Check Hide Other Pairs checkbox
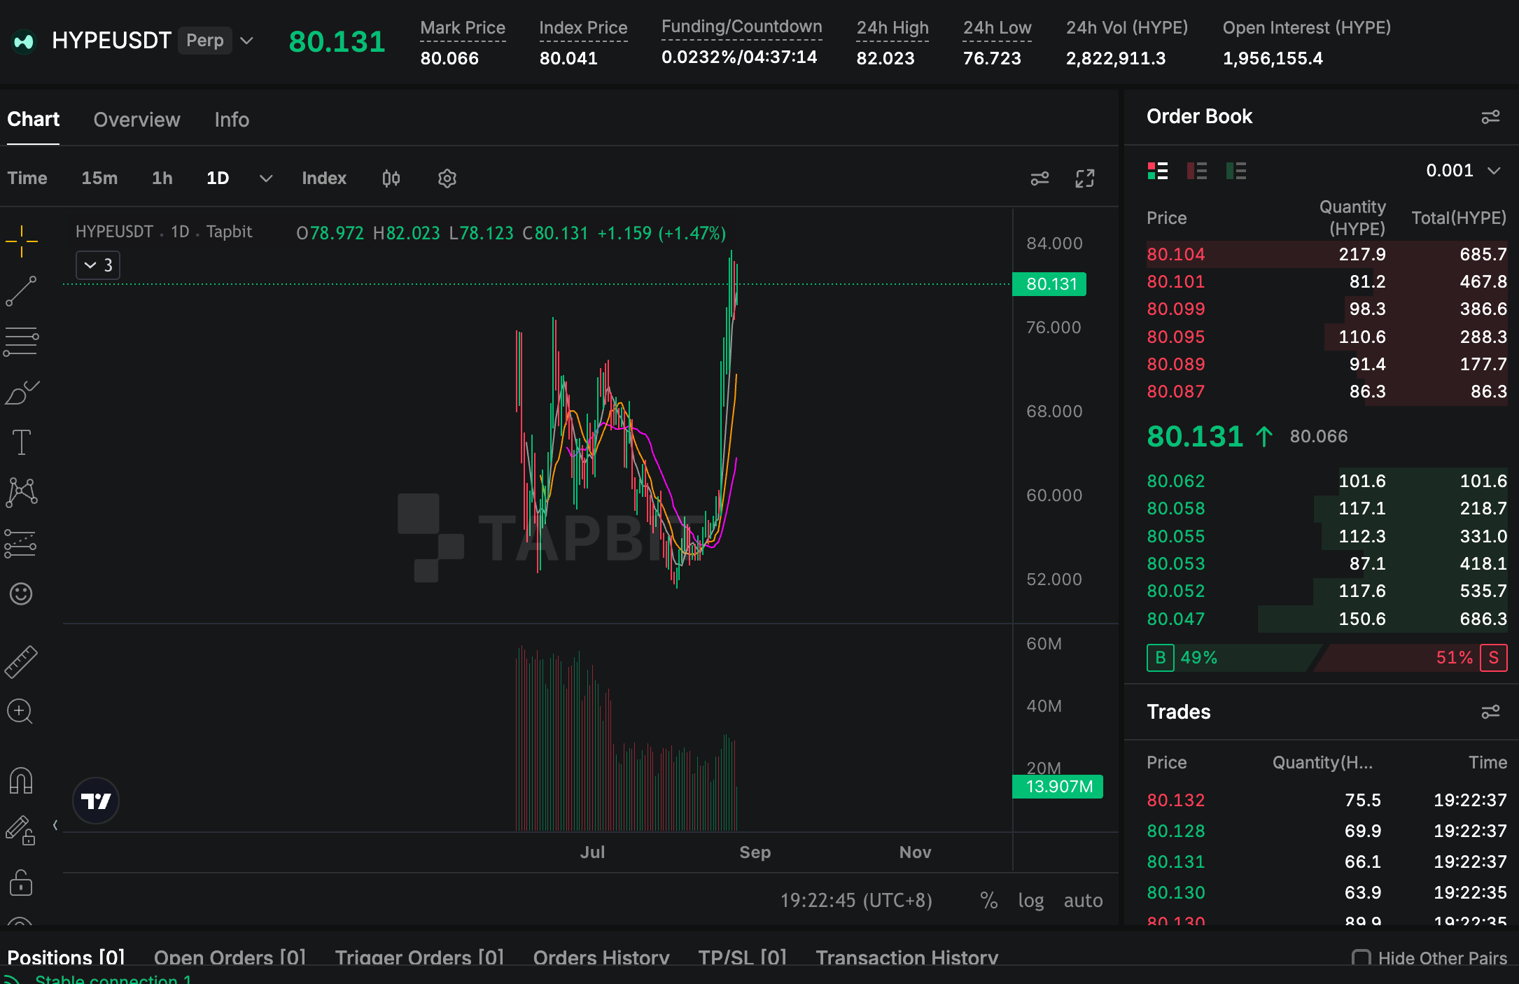Image resolution: width=1519 pixels, height=984 pixels. (1361, 958)
